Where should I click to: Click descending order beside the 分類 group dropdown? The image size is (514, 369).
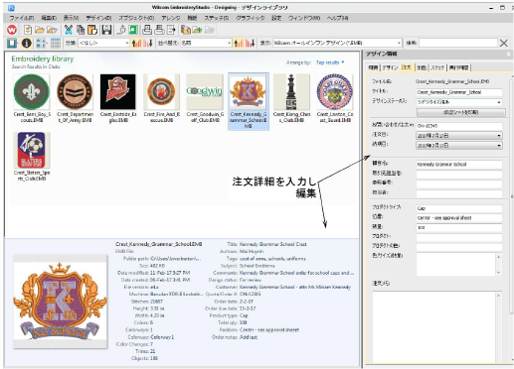148,43
